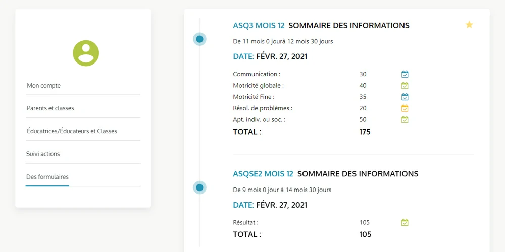Switch to Des formulaires tab
The image size is (505, 252).
[47, 177]
